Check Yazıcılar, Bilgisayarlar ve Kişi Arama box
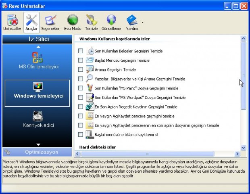The width and height of the screenshot is (250, 194). (81, 79)
